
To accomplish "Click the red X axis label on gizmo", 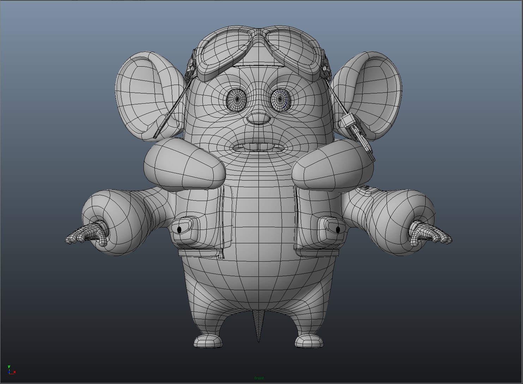I will [x=15, y=372].
